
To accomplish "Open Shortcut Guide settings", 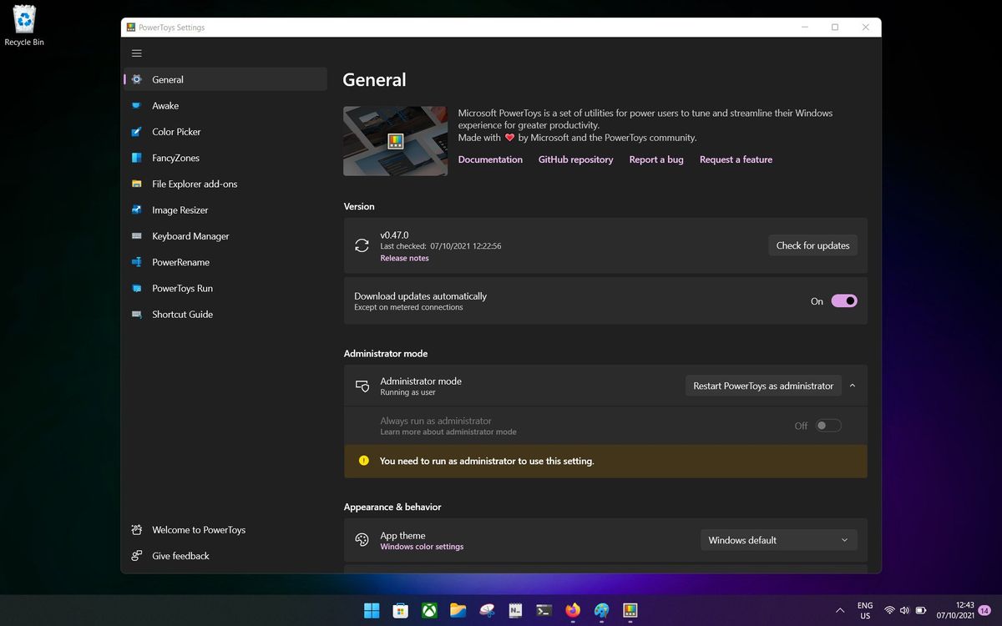I will click(x=180, y=314).
